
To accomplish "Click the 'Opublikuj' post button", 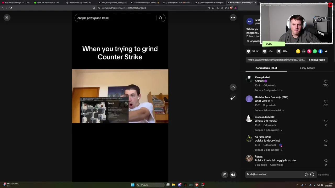I will [x=323, y=175].
